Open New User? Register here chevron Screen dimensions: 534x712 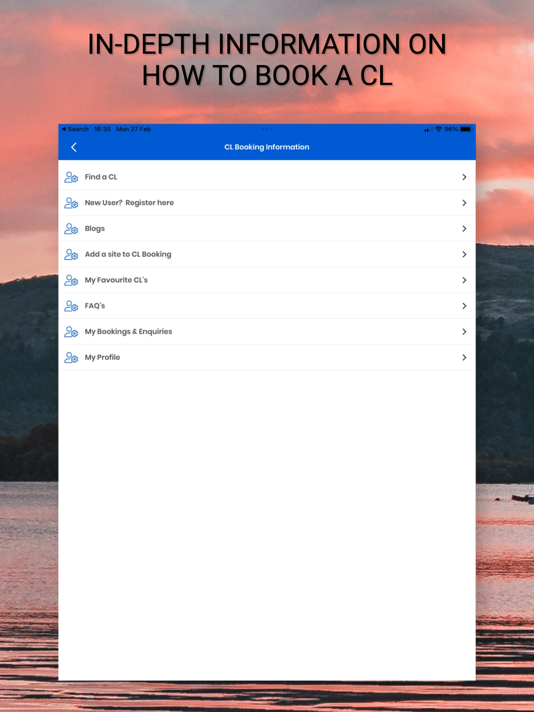[x=464, y=203]
